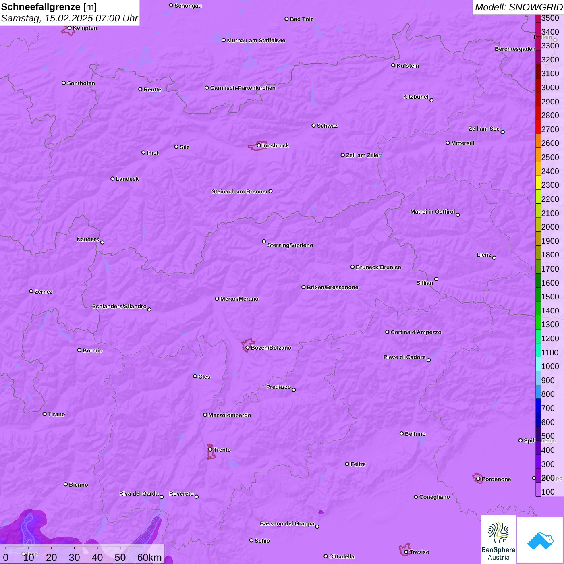Click the Treviso city marker

[406, 552]
